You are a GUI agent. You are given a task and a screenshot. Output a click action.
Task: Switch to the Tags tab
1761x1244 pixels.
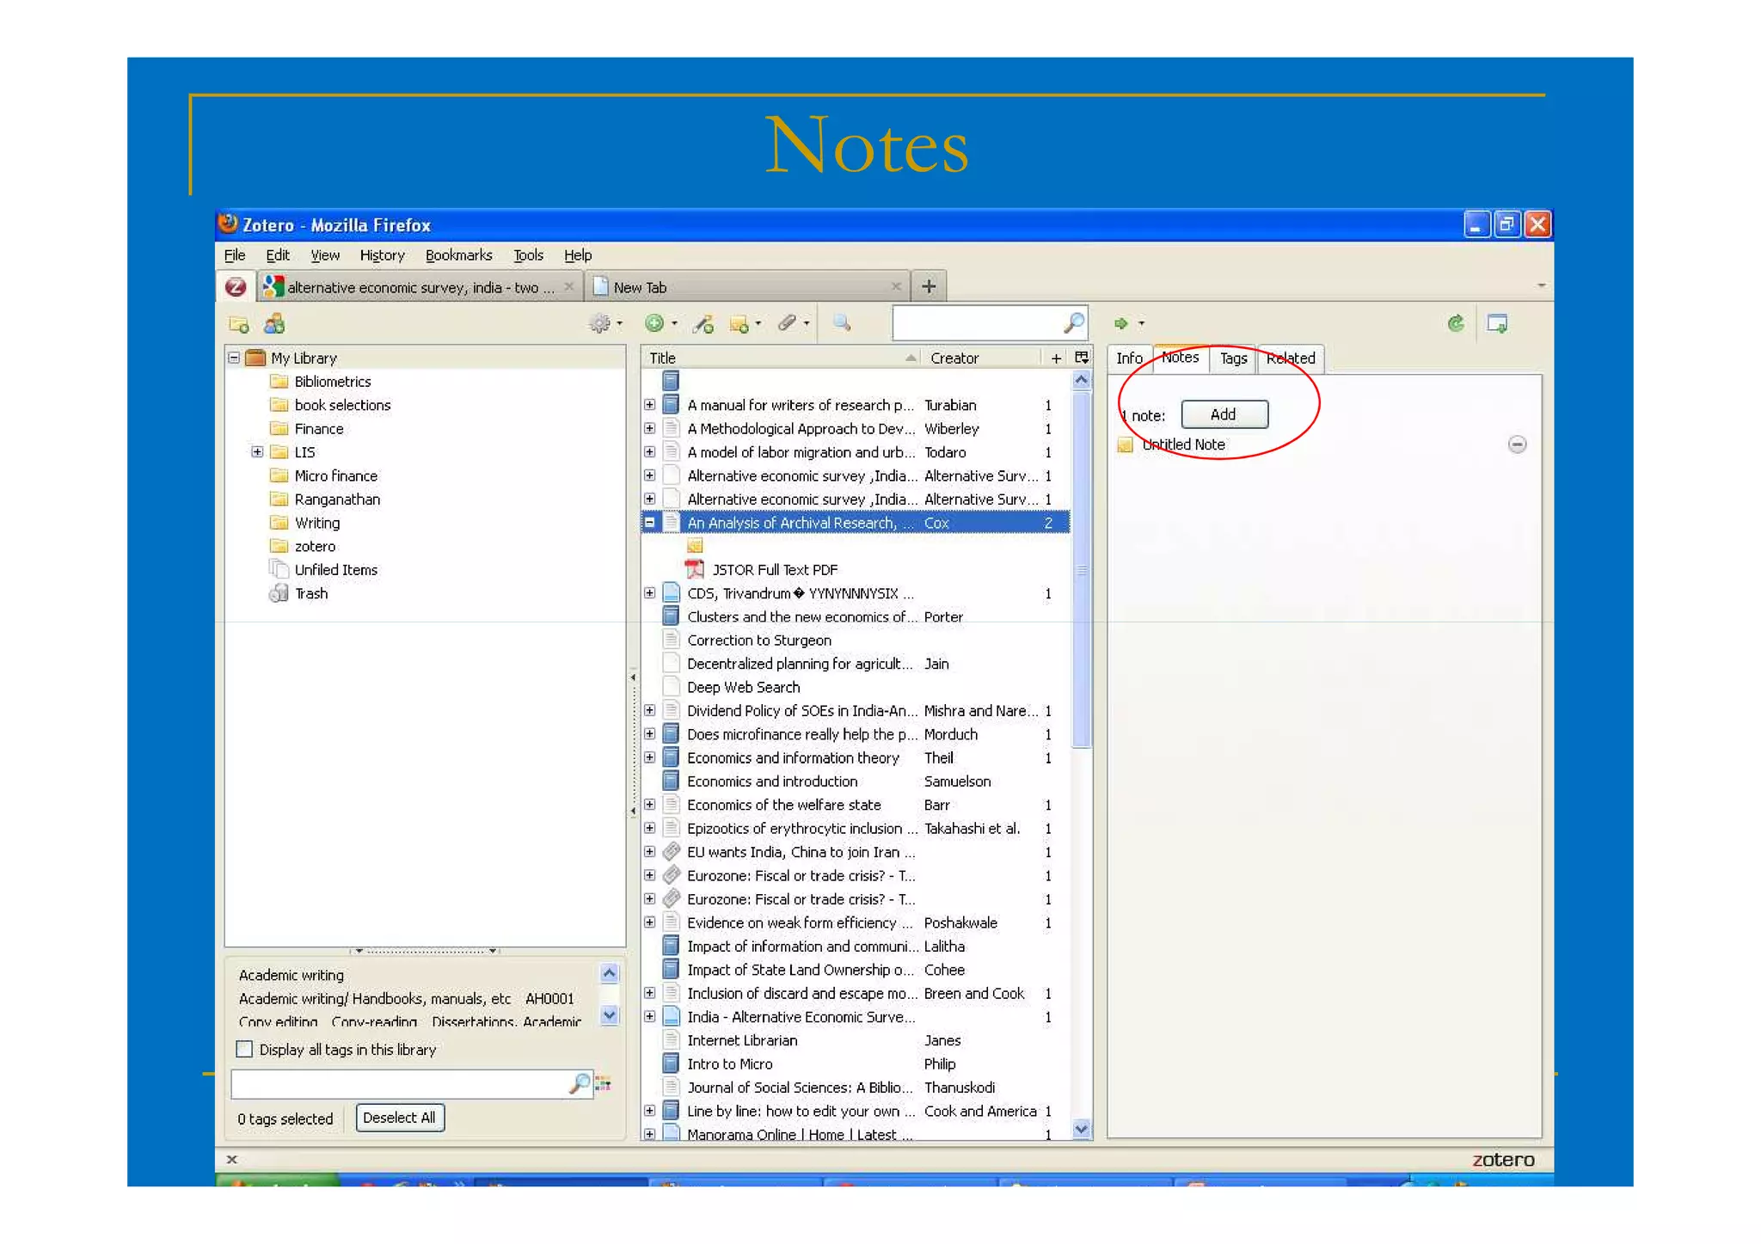(x=1233, y=358)
